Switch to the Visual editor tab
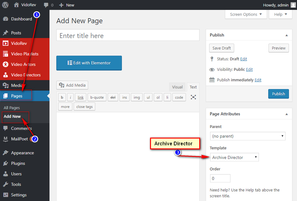The height and width of the screenshot is (201, 297). 177,87
